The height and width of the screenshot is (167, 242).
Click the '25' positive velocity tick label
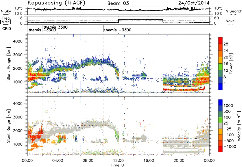[226, 123]
